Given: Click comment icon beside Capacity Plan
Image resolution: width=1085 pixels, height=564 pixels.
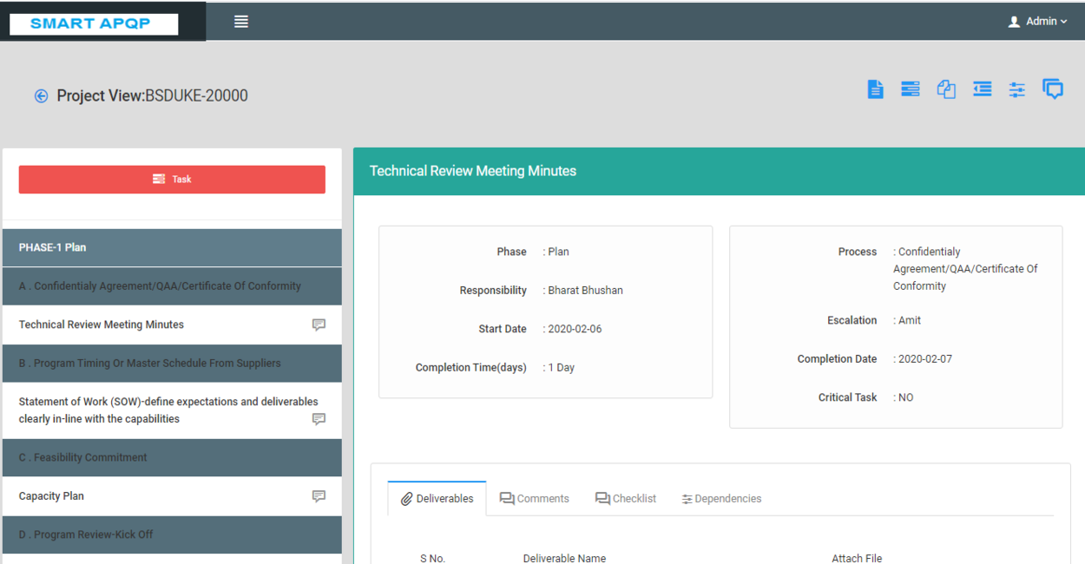Looking at the screenshot, I should (319, 496).
